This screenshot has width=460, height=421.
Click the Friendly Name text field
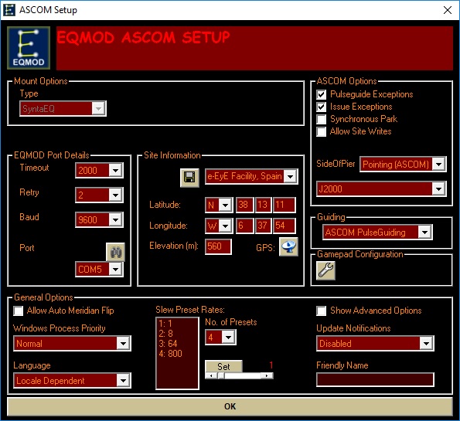tap(375, 380)
